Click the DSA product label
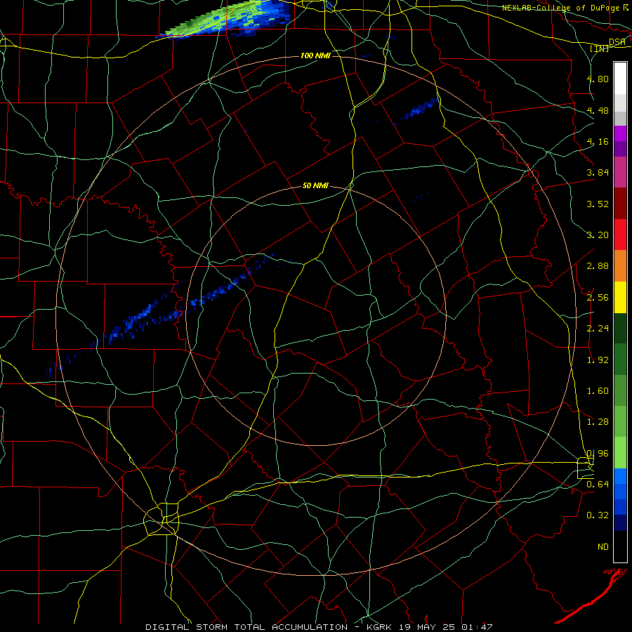 (617, 41)
